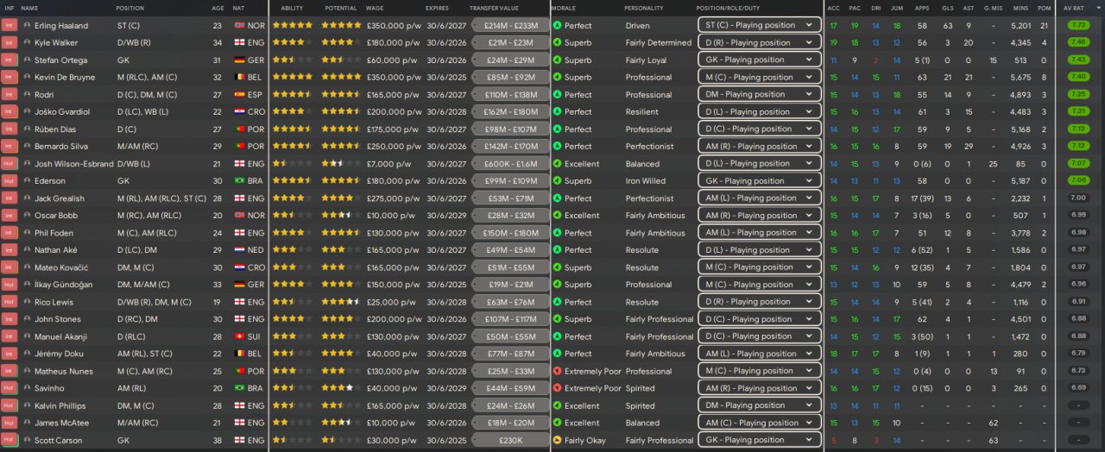Sort by the AV RAT column header
The height and width of the screenshot is (452, 1105).
click(1075, 8)
